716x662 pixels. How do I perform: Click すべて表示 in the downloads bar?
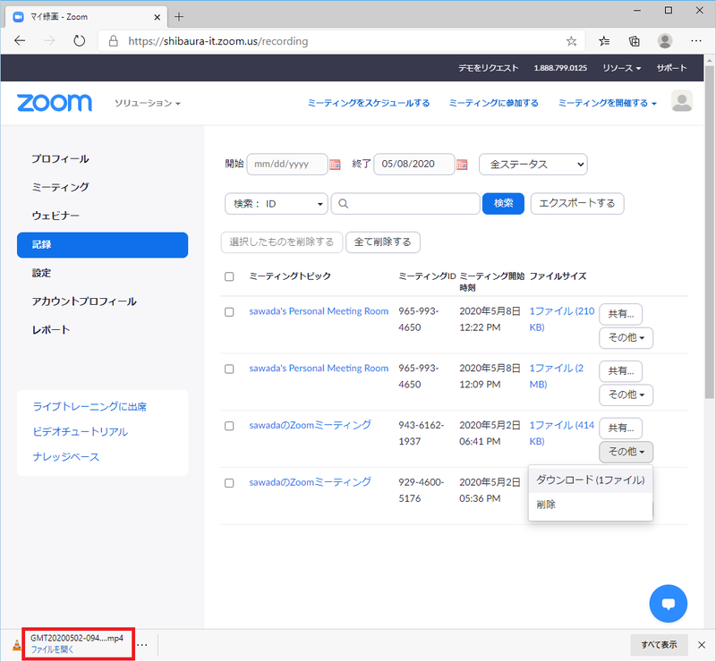pyautogui.click(x=659, y=645)
